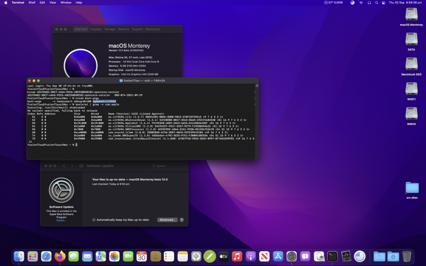Open Photos app in the Dock

(x=114, y=256)
